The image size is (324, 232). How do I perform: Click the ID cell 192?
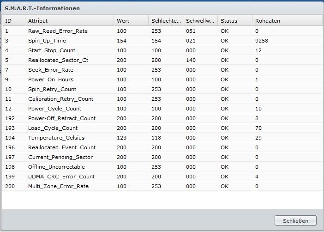point(10,118)
